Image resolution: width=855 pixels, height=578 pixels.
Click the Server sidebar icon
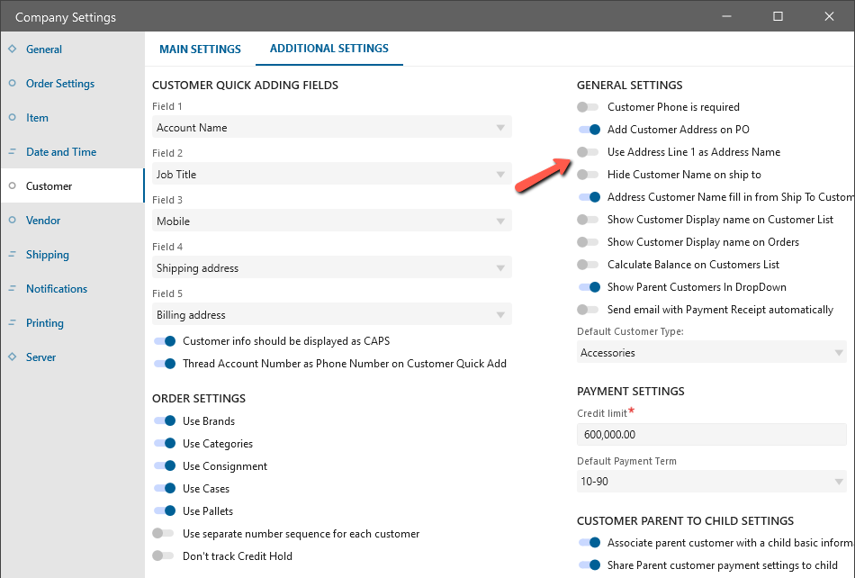(x=12, y=357)
